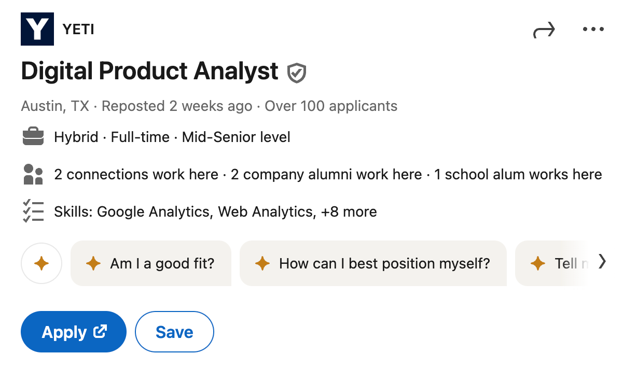Screen dimensions: 637x368
Task: Select 'How can I best position myself?' prompt
Action: tap(373, 263)
